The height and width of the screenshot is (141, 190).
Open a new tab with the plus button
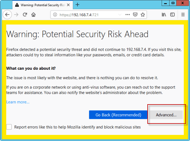(x=77, y=5)
